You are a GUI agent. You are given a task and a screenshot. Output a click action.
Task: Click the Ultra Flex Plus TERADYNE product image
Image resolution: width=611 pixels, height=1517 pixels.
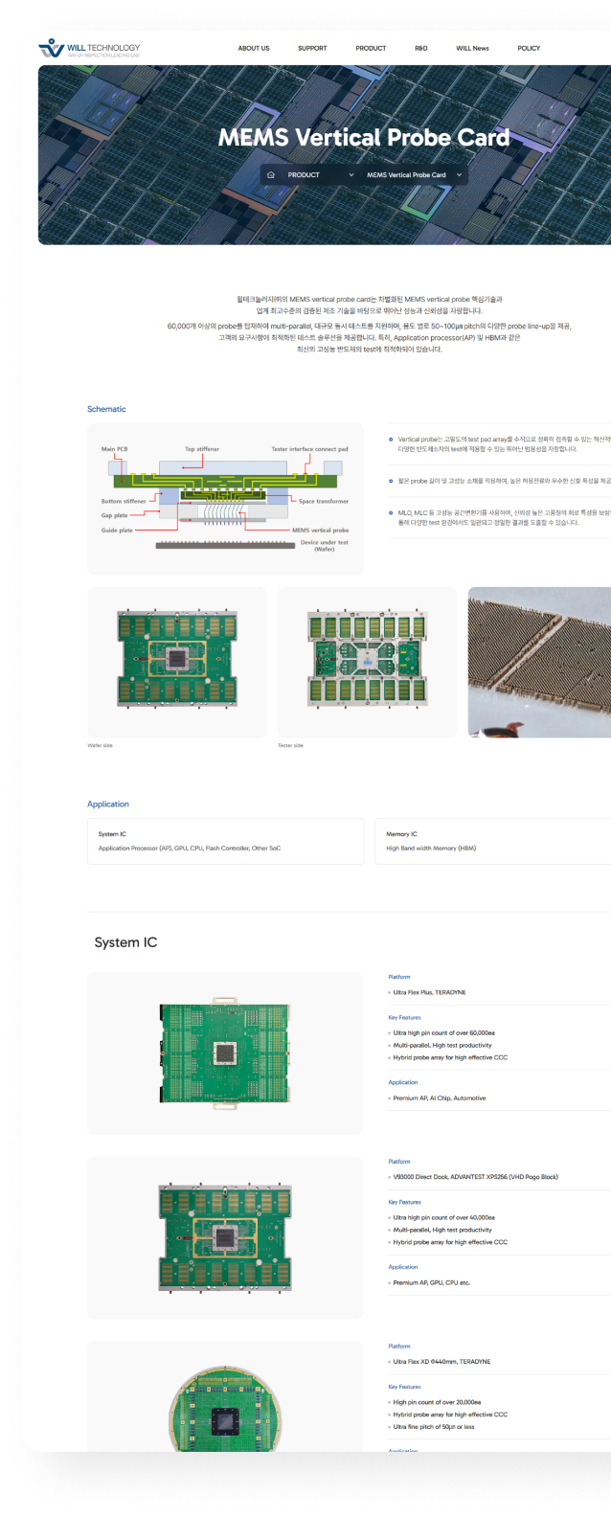pos(225,1053)
